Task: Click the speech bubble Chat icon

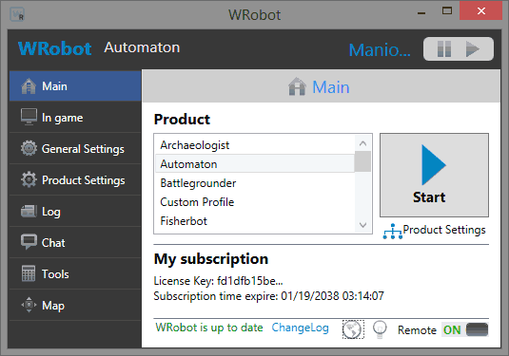Action: pyautogui.click(x=29, y=242)
